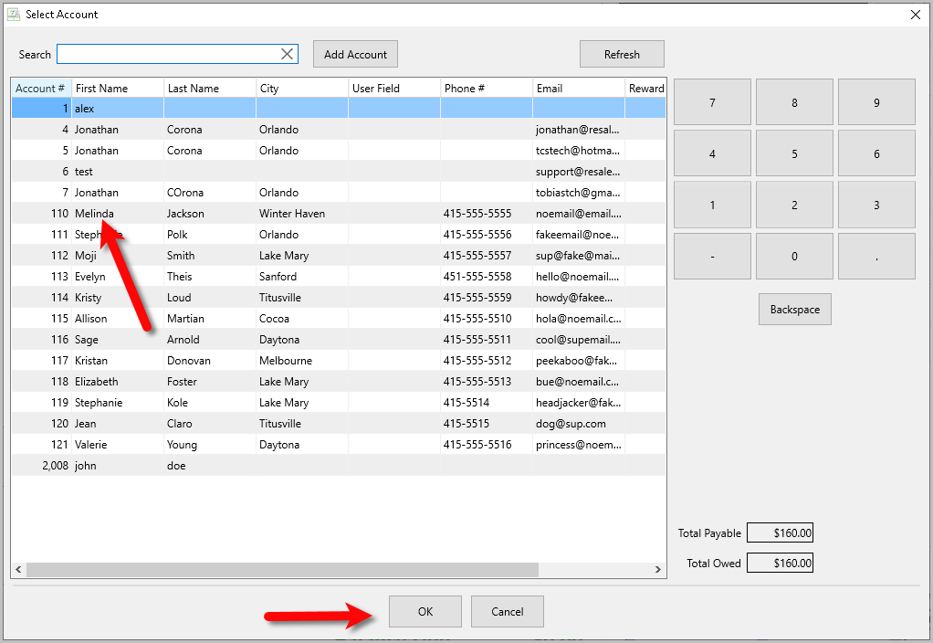Click the Add Account button
This screenshot has height=643, width=933.
[355, 54]
